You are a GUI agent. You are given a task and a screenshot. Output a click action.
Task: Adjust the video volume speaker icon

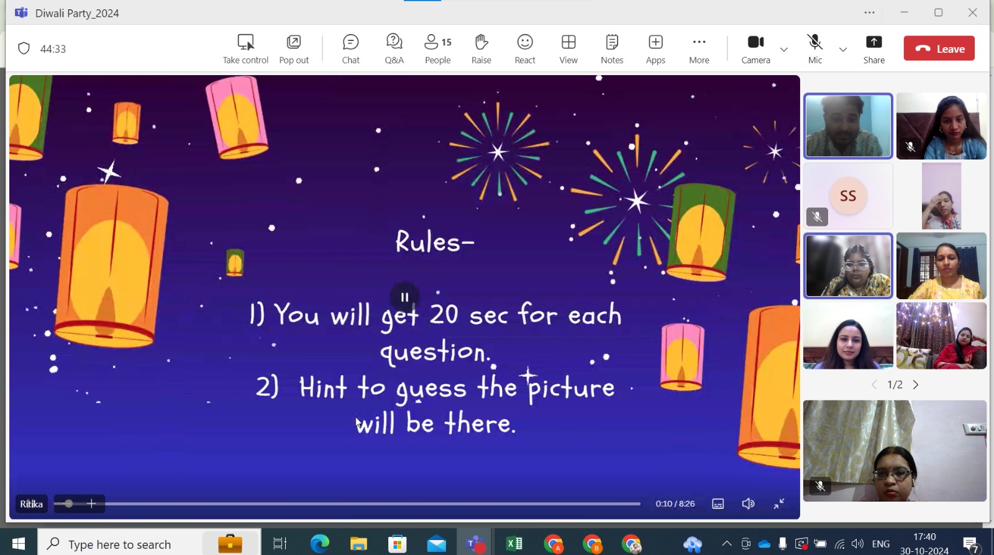749,503
